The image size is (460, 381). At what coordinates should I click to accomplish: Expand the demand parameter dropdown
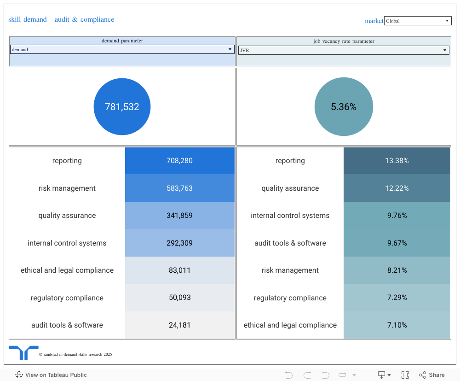click(x=122, y=49)
